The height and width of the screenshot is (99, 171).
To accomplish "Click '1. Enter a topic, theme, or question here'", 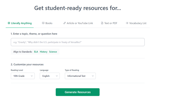I will coord(34,34).
